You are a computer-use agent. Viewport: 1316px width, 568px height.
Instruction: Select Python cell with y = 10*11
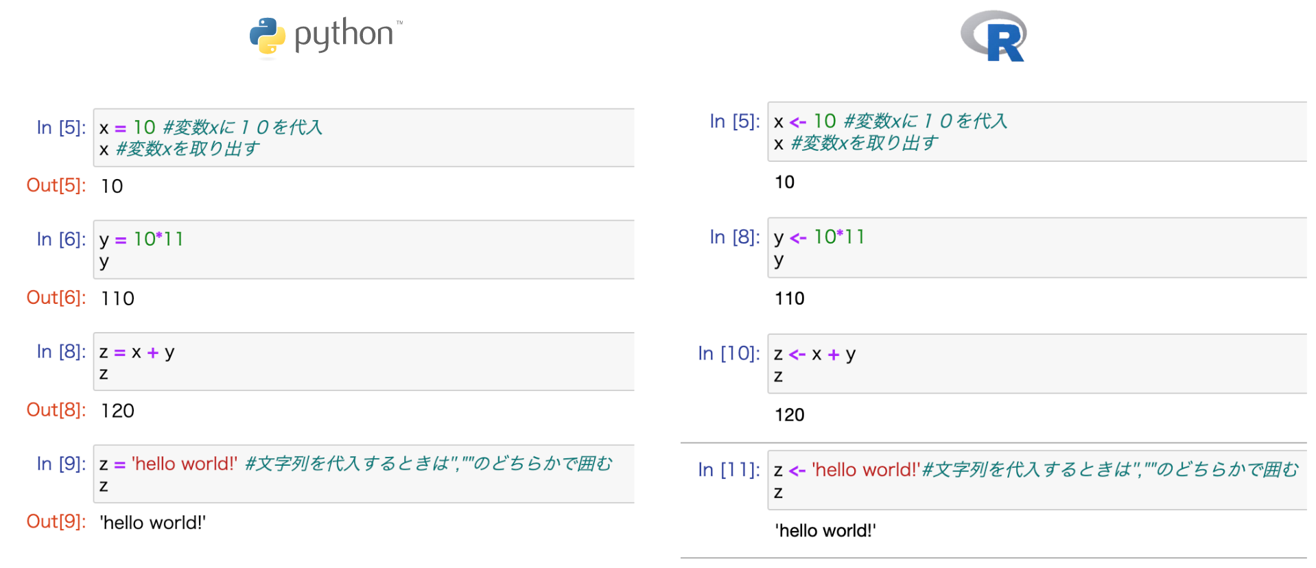pos(364,250)
